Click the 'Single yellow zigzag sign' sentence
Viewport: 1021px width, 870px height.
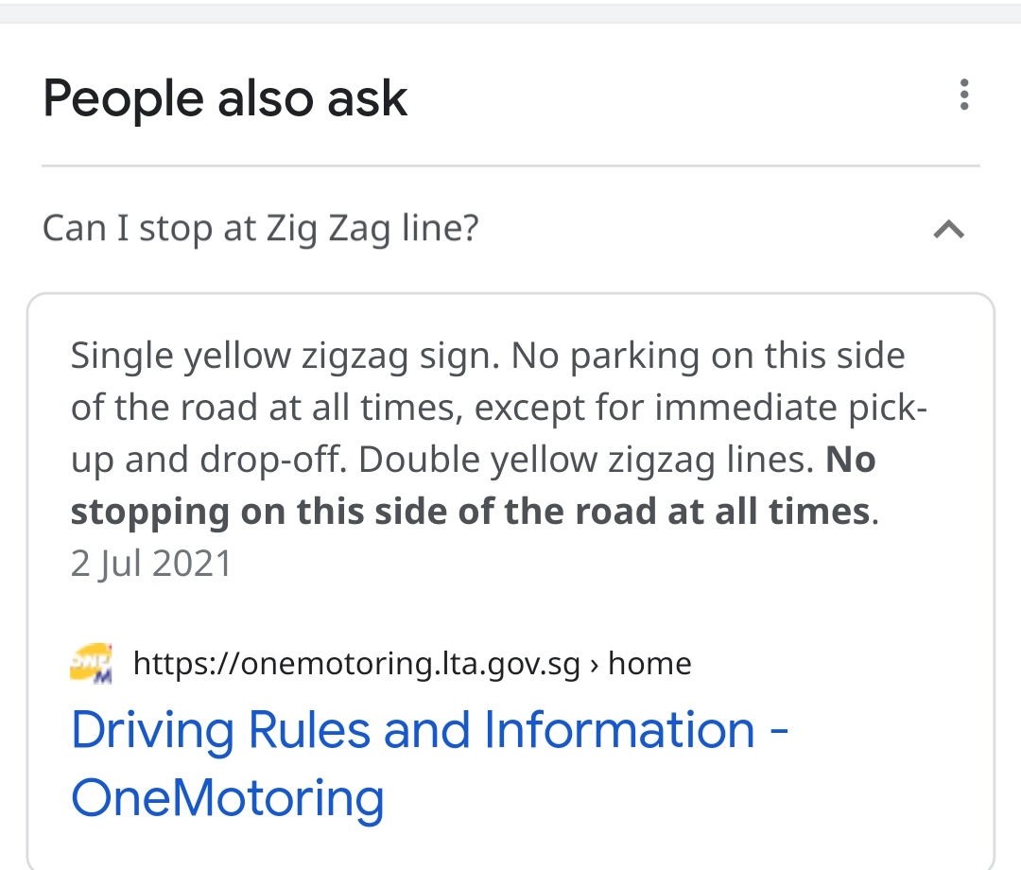(x=286, y=357)
